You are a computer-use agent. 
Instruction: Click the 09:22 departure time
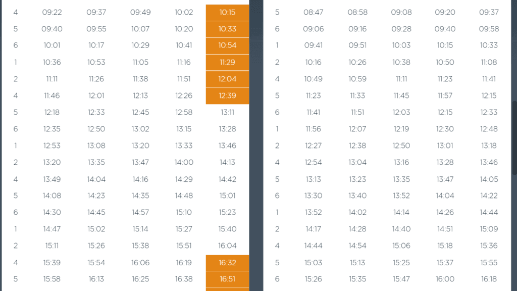52,13
